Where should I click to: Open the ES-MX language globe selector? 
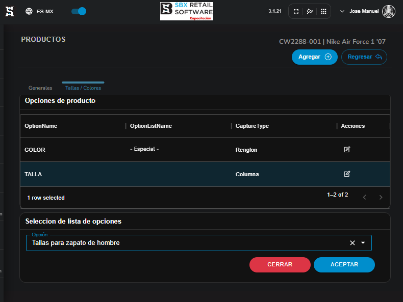39,11
